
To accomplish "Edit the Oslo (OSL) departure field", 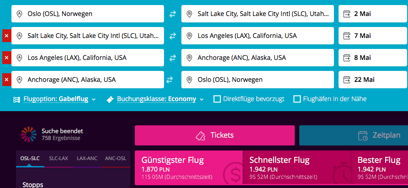I will click(x=88, y=14).
